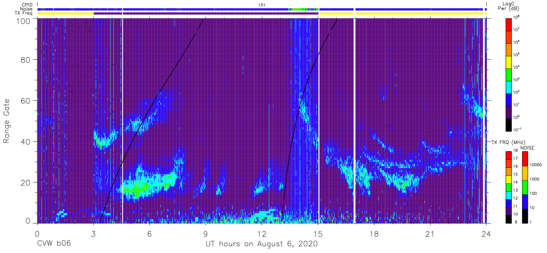The image size is (547, 253).
Task: Click the 80 tick on Range Gate axis
Action: [x=25, y=60]
